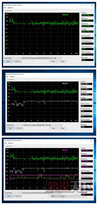Click elapsed time 06:46 in top graph
Screen dimensions: 98x205
[x=65, y=15]
